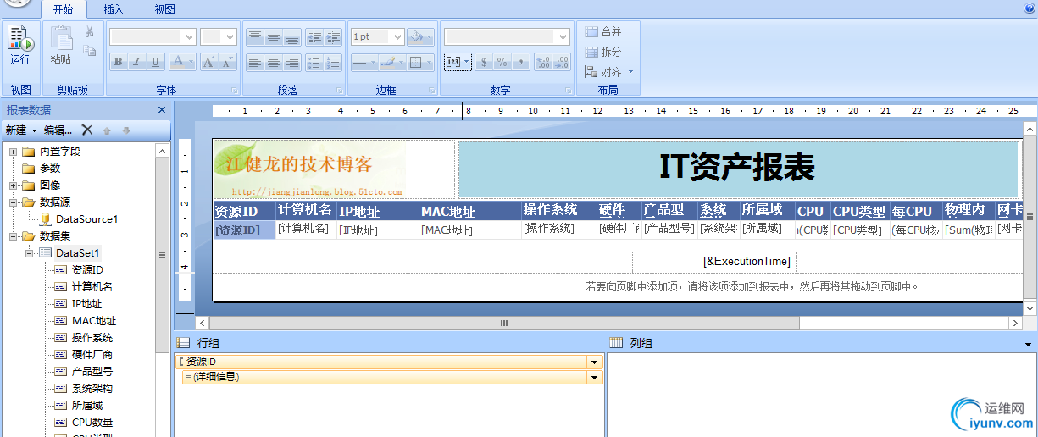Click the increase indent icon

tap(333, 37)
